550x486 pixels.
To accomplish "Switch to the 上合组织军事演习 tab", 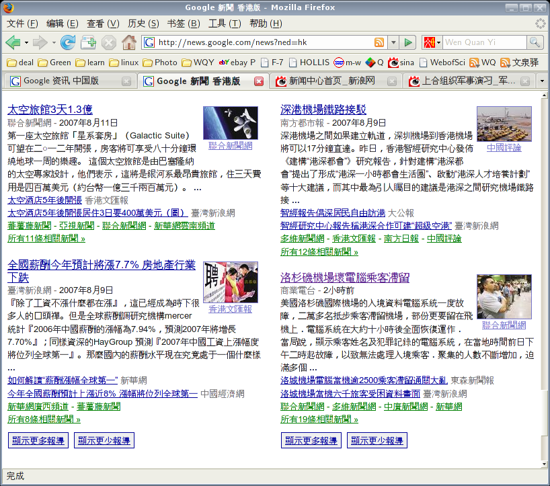I will (469, 81).
